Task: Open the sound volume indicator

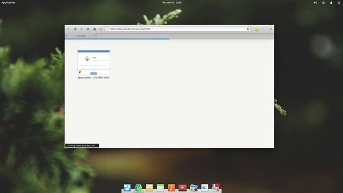Action: coord(315,3)
